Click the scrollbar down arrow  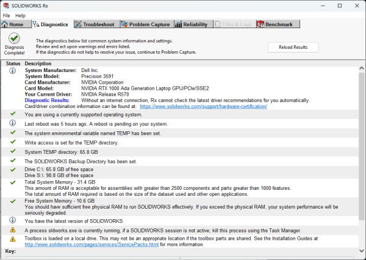click(x=362, y=251)
